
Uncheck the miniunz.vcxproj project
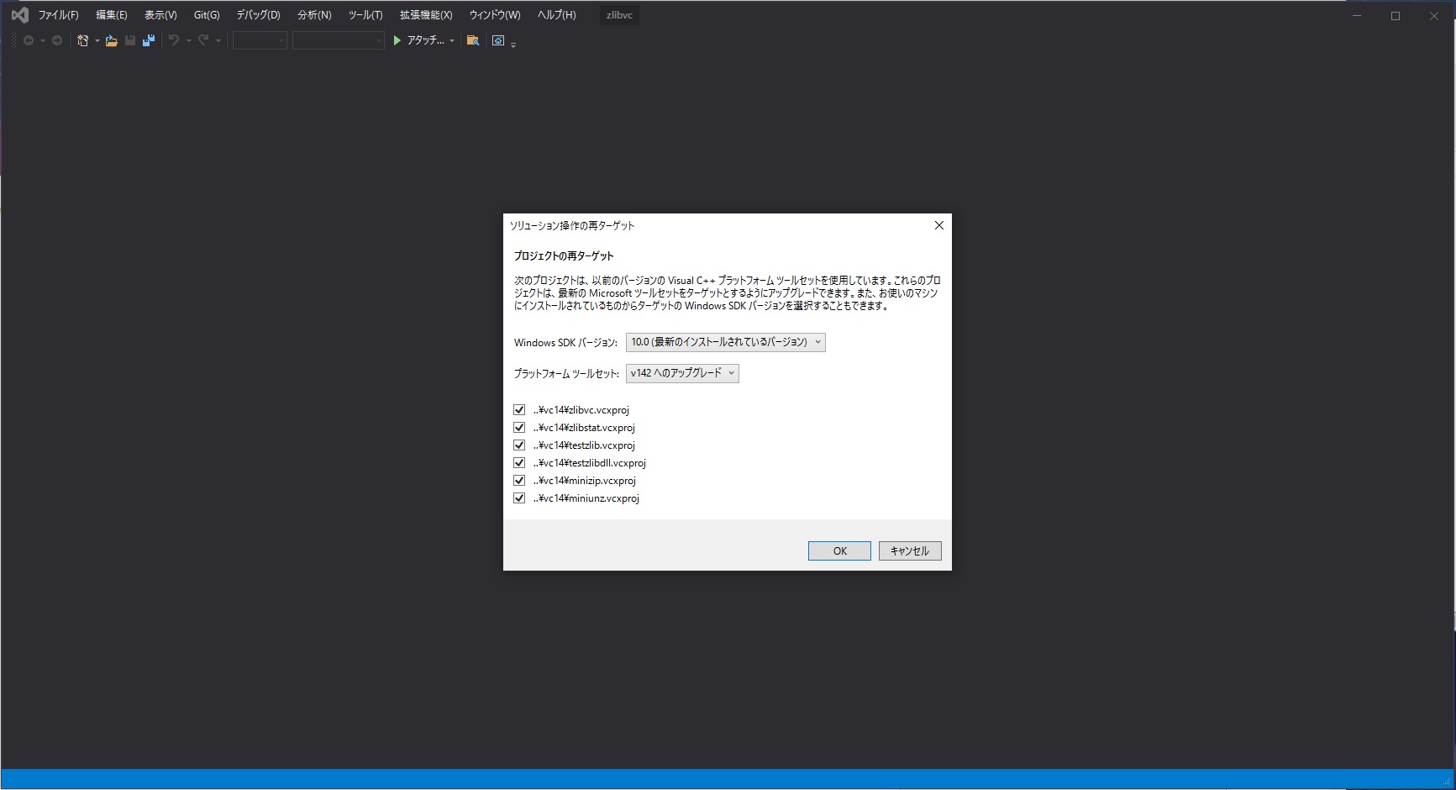(x=519, y=498)
